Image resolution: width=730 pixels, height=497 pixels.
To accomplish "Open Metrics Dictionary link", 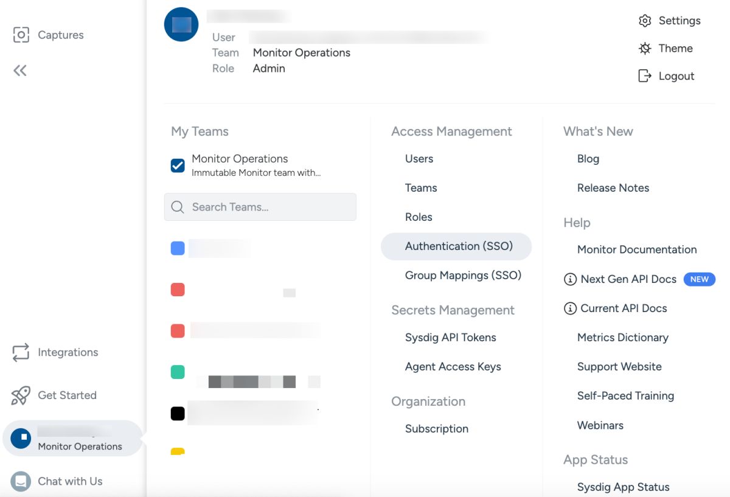I will pyautogui.click(x=623, y=338).
